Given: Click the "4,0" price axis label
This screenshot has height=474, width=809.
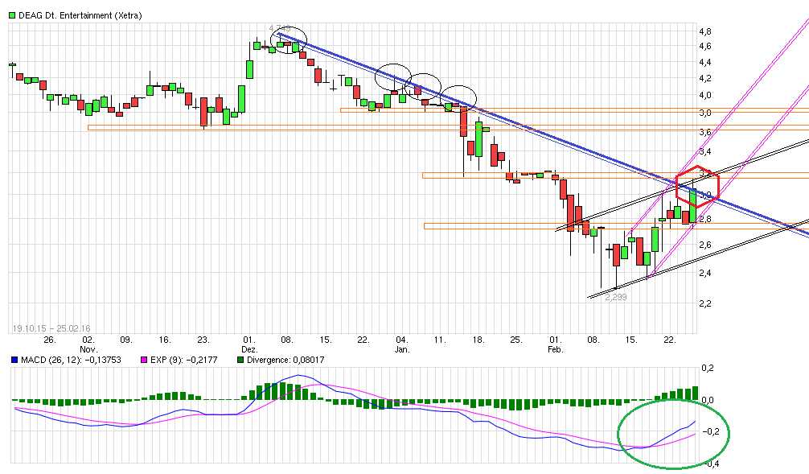Looking at the screenshot, I should pyautogui.click(x=705, y=96).
